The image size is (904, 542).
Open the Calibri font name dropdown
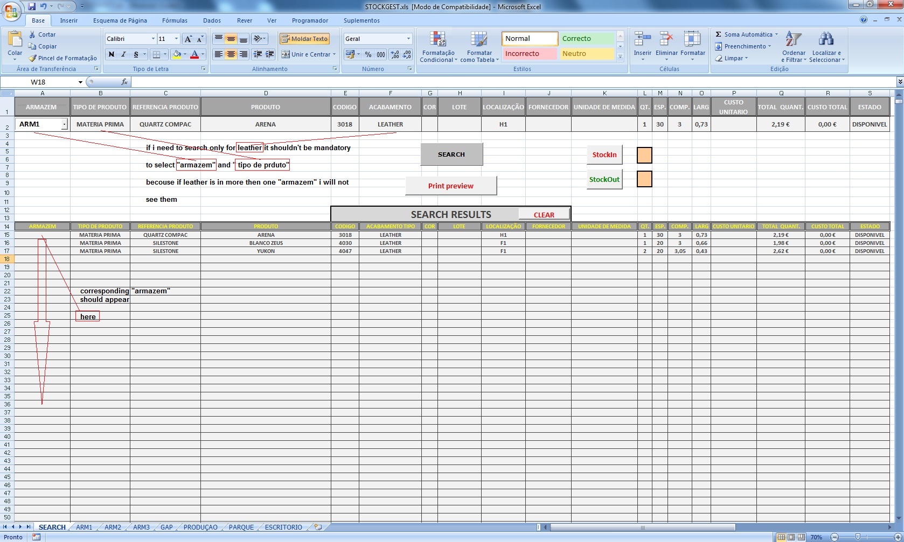click(x=152, y=39)
